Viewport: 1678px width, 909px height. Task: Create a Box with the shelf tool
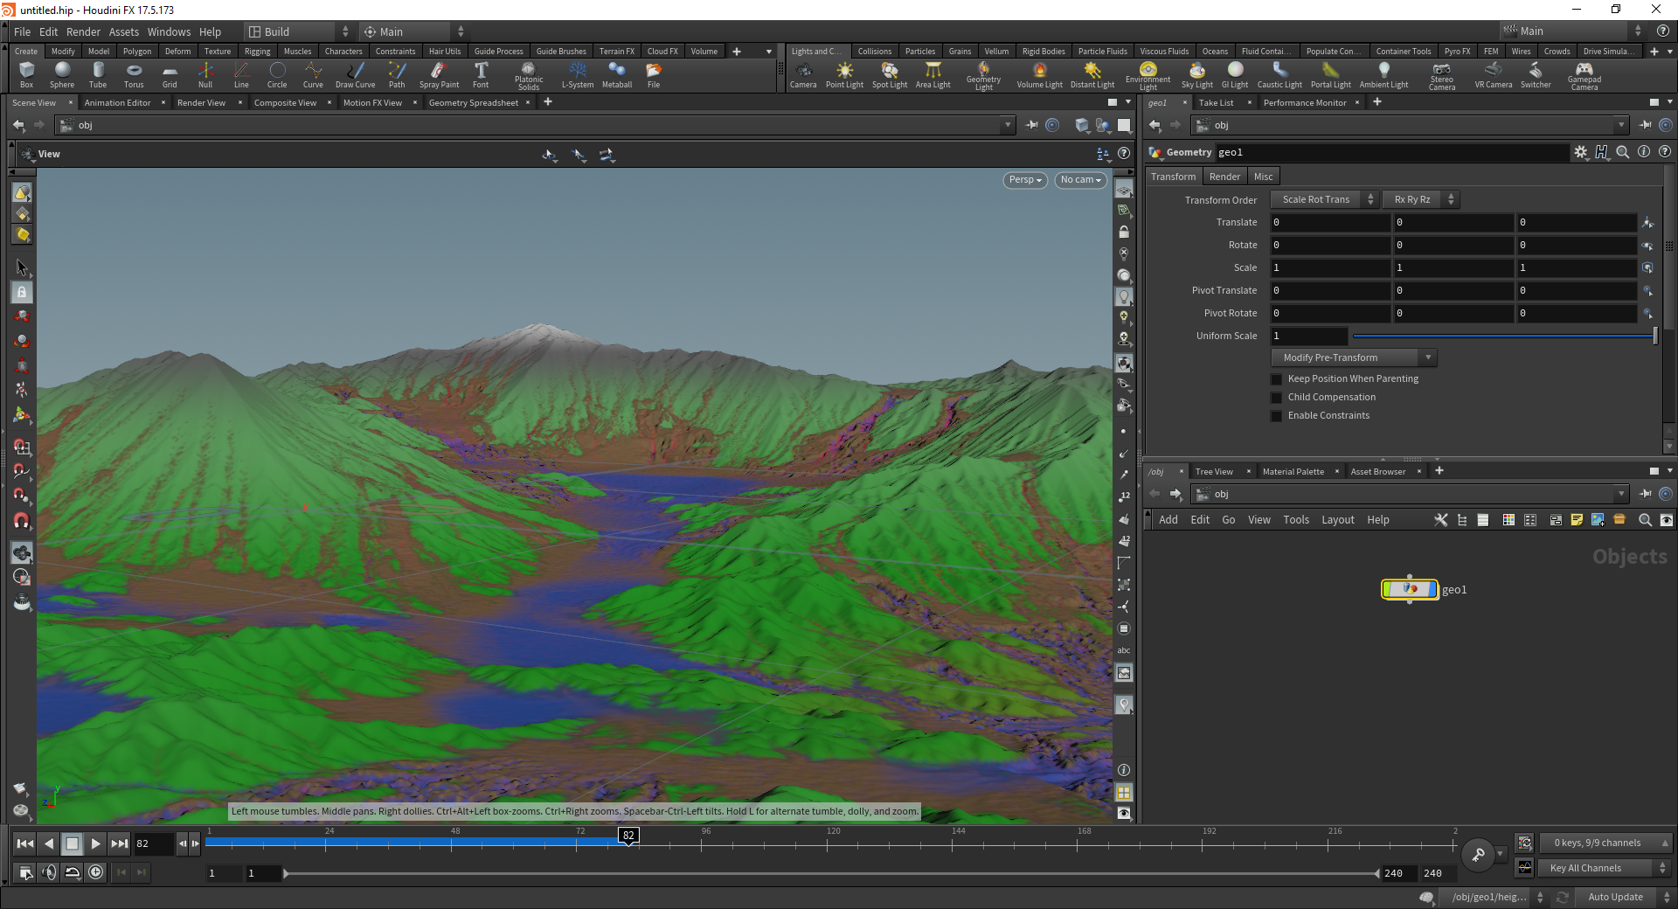[26, 75]
